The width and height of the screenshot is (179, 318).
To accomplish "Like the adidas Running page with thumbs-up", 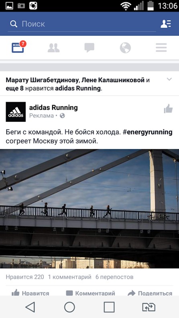I will coord(168,109).
